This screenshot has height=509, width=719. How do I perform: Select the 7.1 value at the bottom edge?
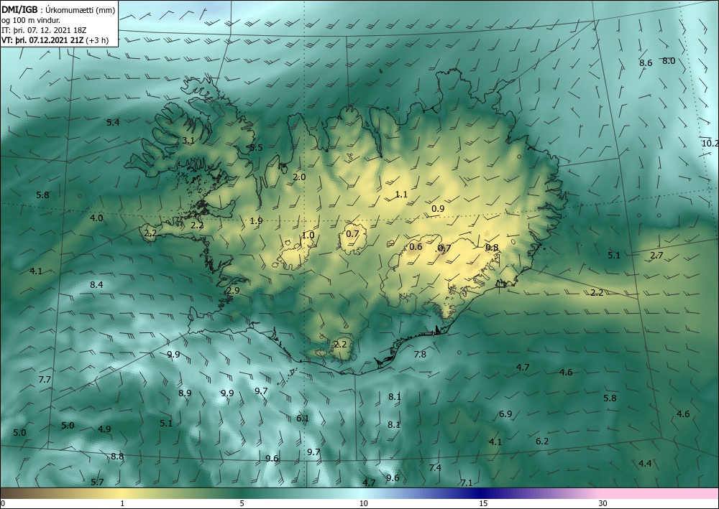[467, 483]
